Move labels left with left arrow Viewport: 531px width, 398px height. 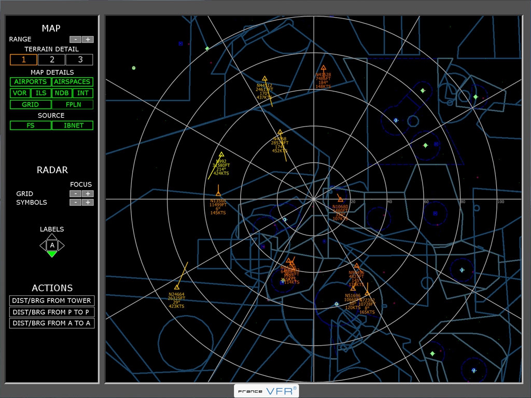(43, 245)
